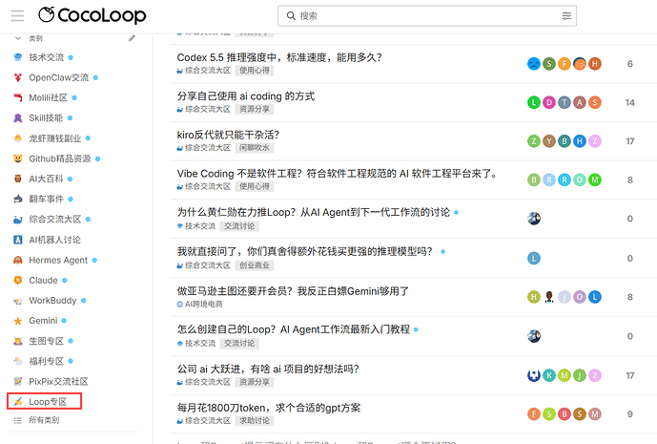
Task: Click the 资源分享 tag on ai coding topic
Action: 255,109
